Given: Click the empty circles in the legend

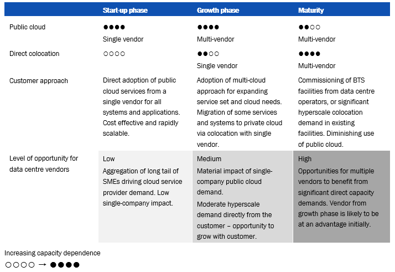Looking at the screenshot, I should point(20,265).
